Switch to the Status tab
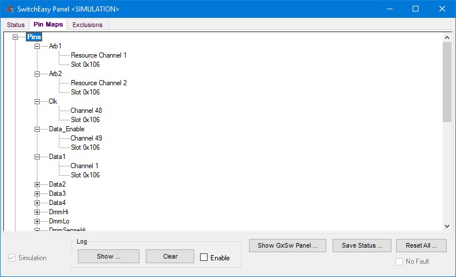This screenshot has height=277, width=456. click(16, 25)
